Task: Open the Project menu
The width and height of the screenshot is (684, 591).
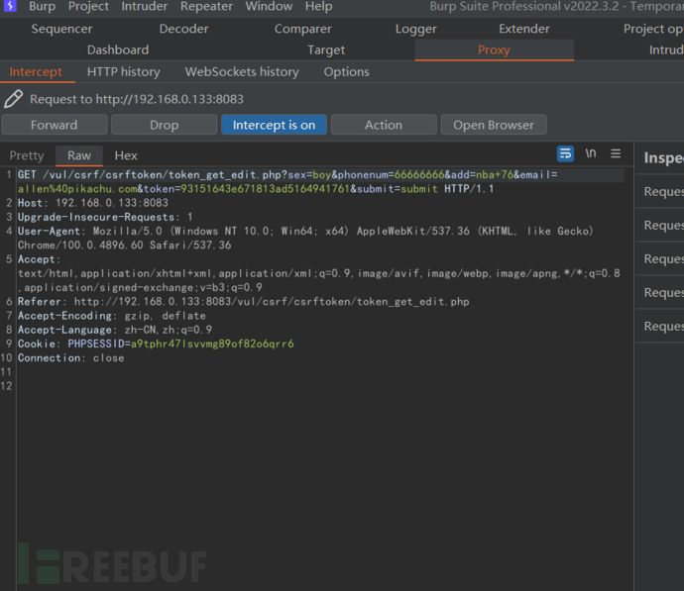Action: 88,6
